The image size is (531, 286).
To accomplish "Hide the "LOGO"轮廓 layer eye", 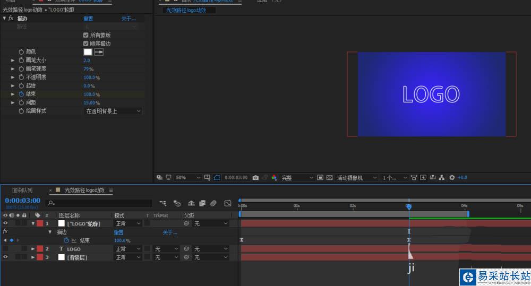I will click(5, 223).
